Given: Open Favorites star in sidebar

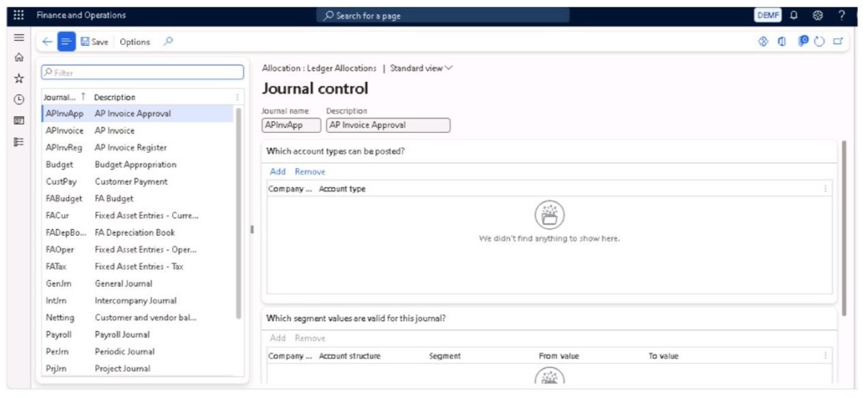Looking at the screenshot, I should 18,78.
